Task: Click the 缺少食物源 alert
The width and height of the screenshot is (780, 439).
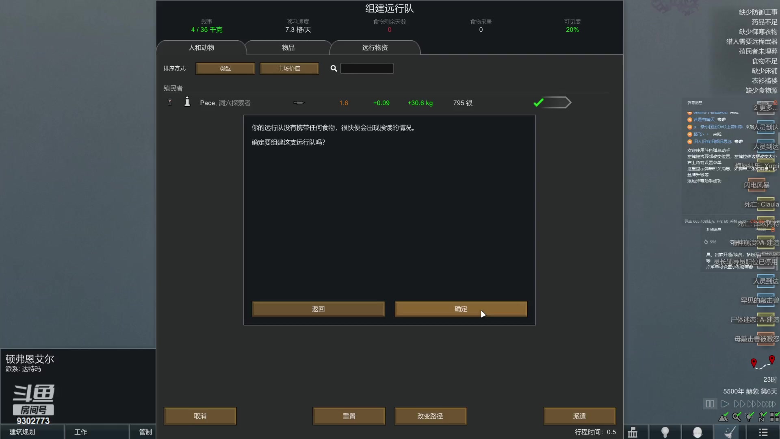Action: (x=761, y=90)
